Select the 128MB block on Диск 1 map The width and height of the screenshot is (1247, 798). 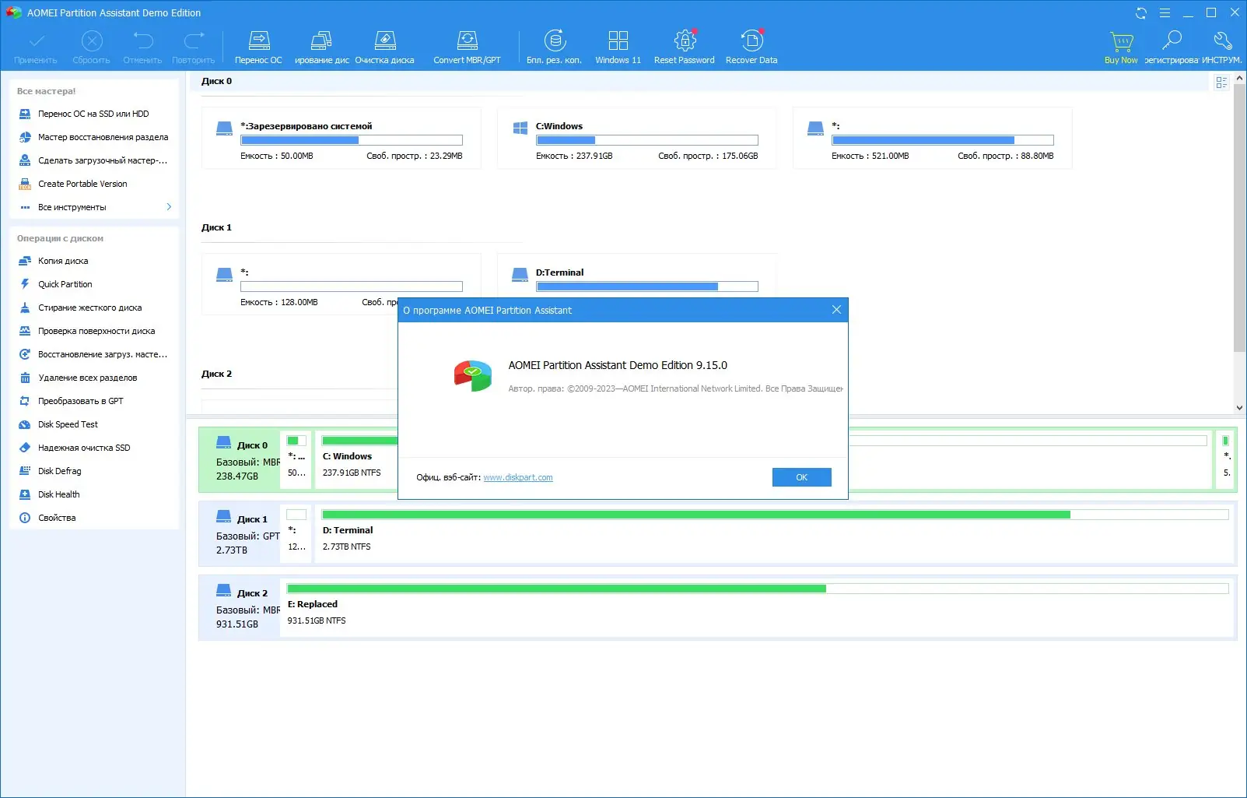(296, 534)
